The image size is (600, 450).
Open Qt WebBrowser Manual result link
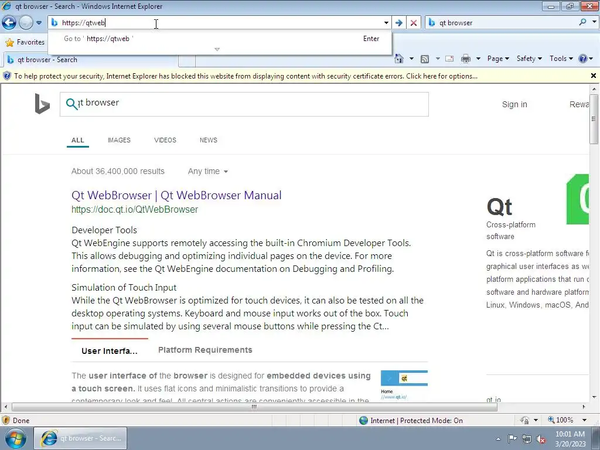click(176, 195)
